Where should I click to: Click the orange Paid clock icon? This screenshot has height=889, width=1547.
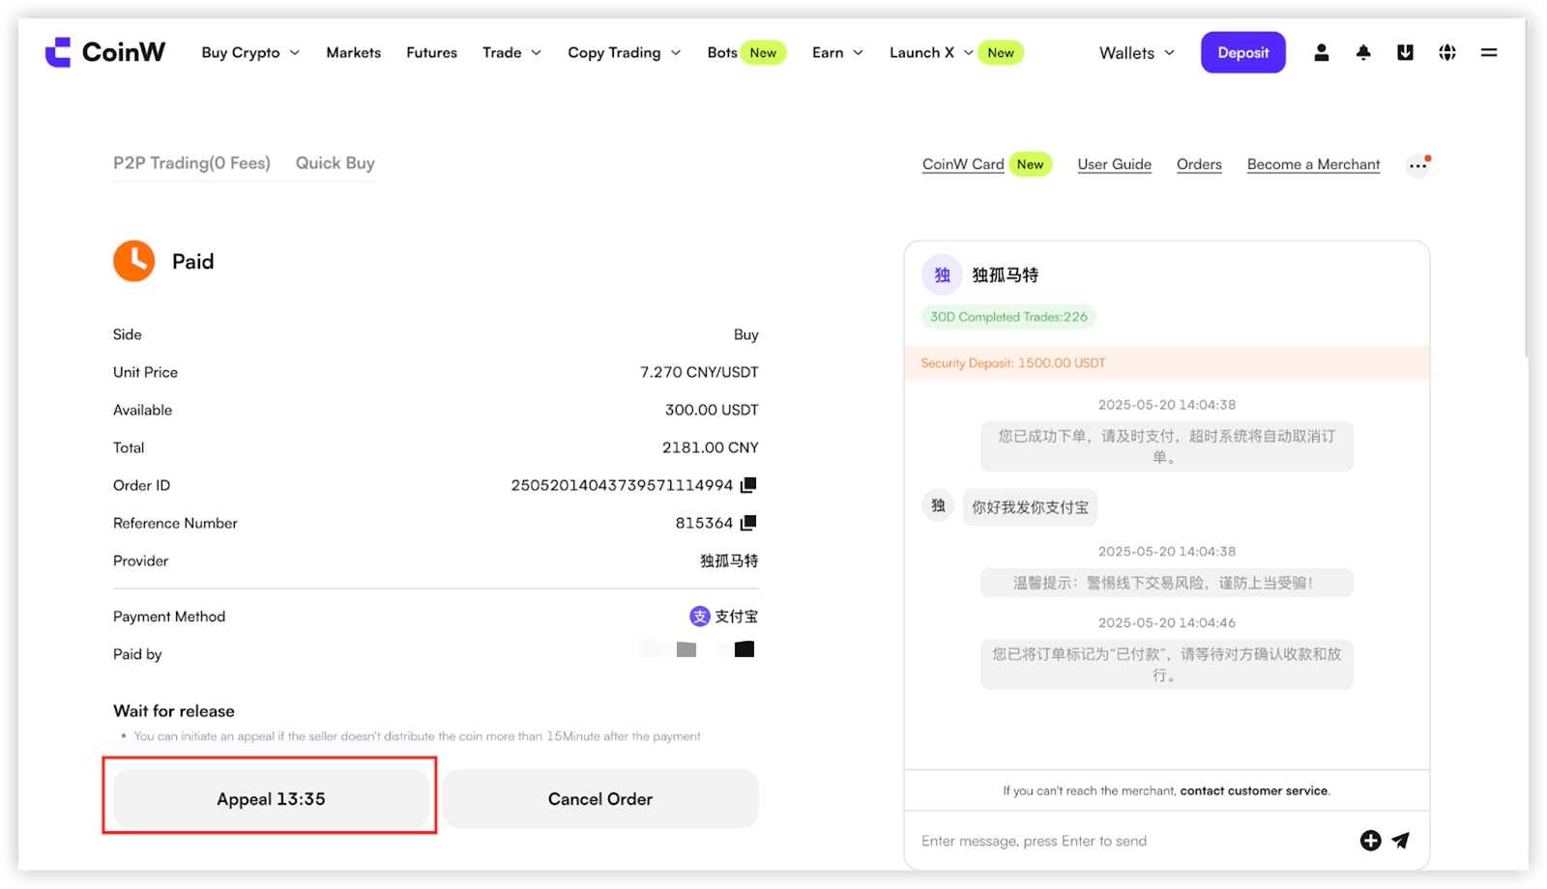pos(134,261)
